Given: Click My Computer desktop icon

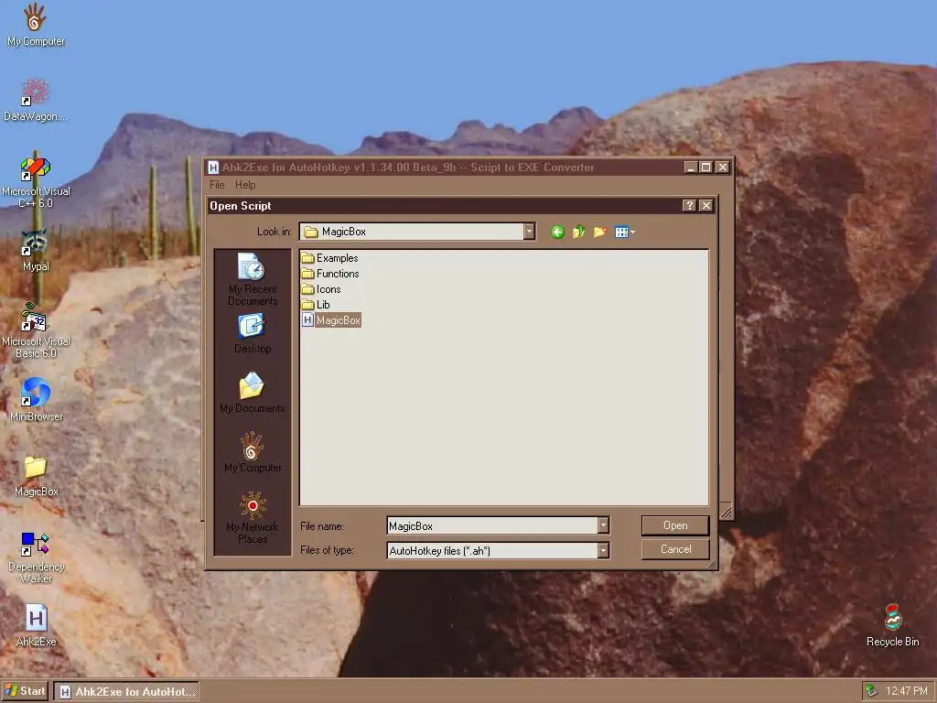Looking at the screenshot, I should (36, 25).
